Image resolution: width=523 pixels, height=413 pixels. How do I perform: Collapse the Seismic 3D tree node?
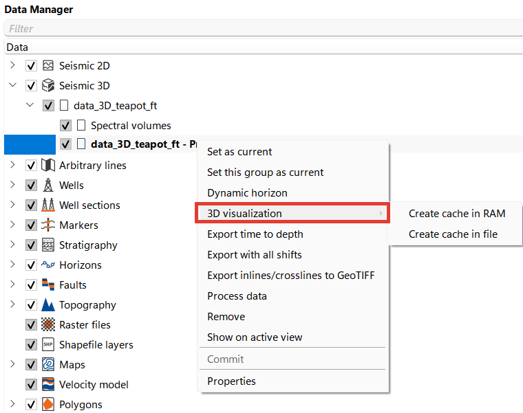[12, 86]
